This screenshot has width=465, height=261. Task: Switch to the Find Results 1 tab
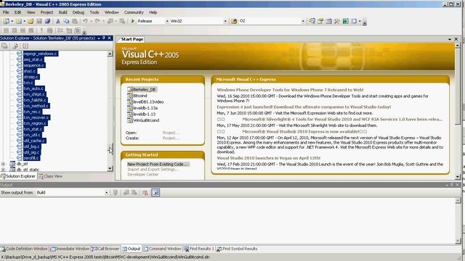[x=198, y=249]
